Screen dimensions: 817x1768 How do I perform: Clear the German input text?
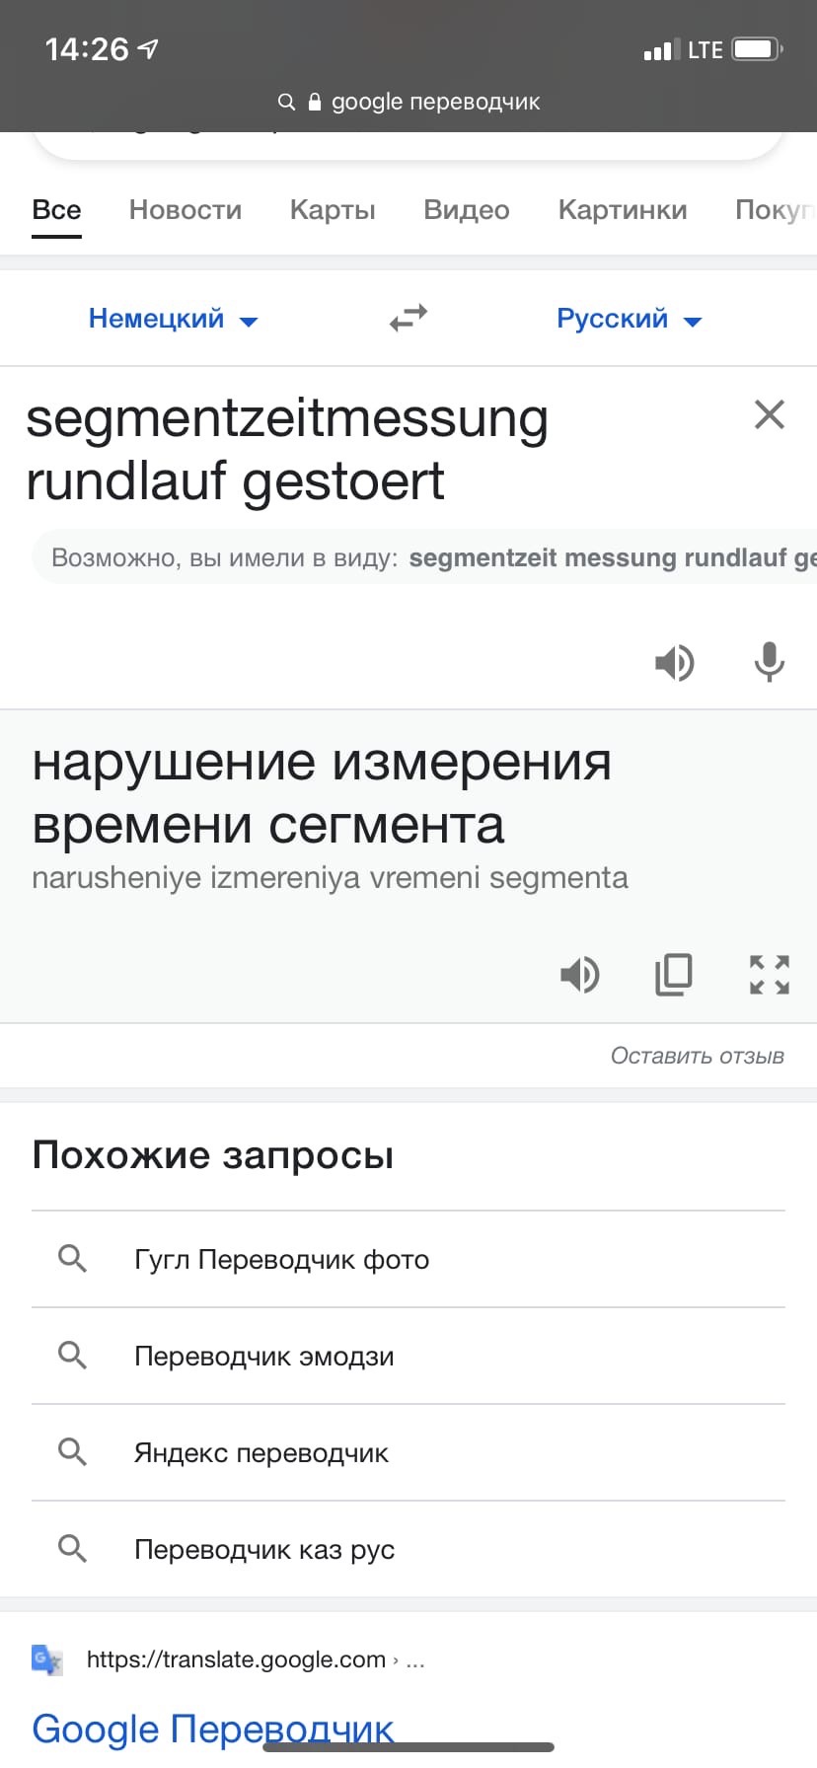coord(769,414)
